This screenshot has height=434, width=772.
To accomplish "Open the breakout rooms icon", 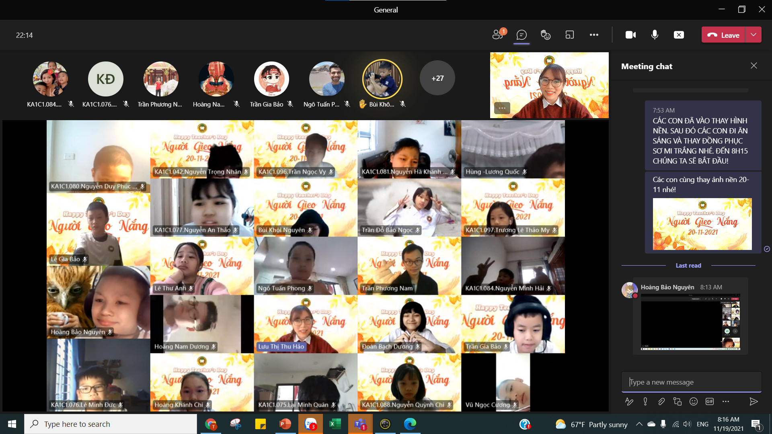I will (570, 35).
